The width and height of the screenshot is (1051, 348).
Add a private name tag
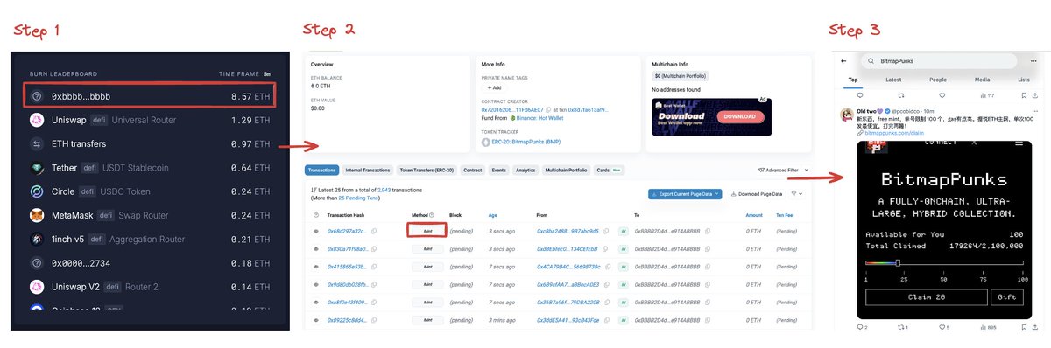pyautogui.click(x=494, y=88)
